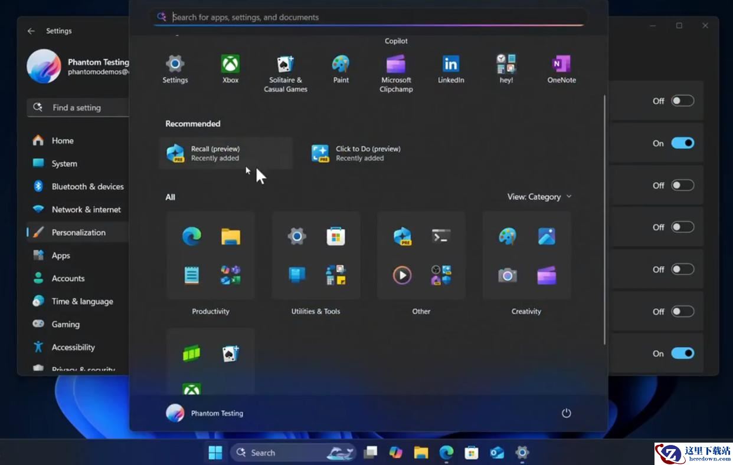
Task: Open Edge in Productivity category
Action: tap(191, 236)
